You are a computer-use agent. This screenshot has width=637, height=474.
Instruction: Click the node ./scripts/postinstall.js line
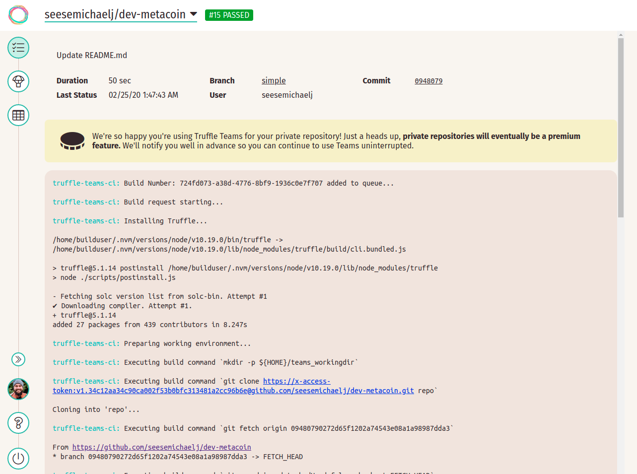click(114, 277)
